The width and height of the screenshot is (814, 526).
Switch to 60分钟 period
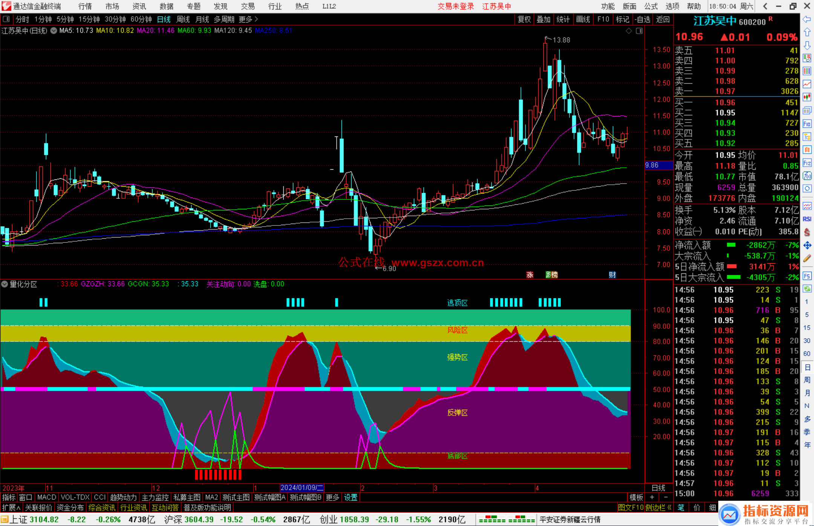click(x=141, y=19)
